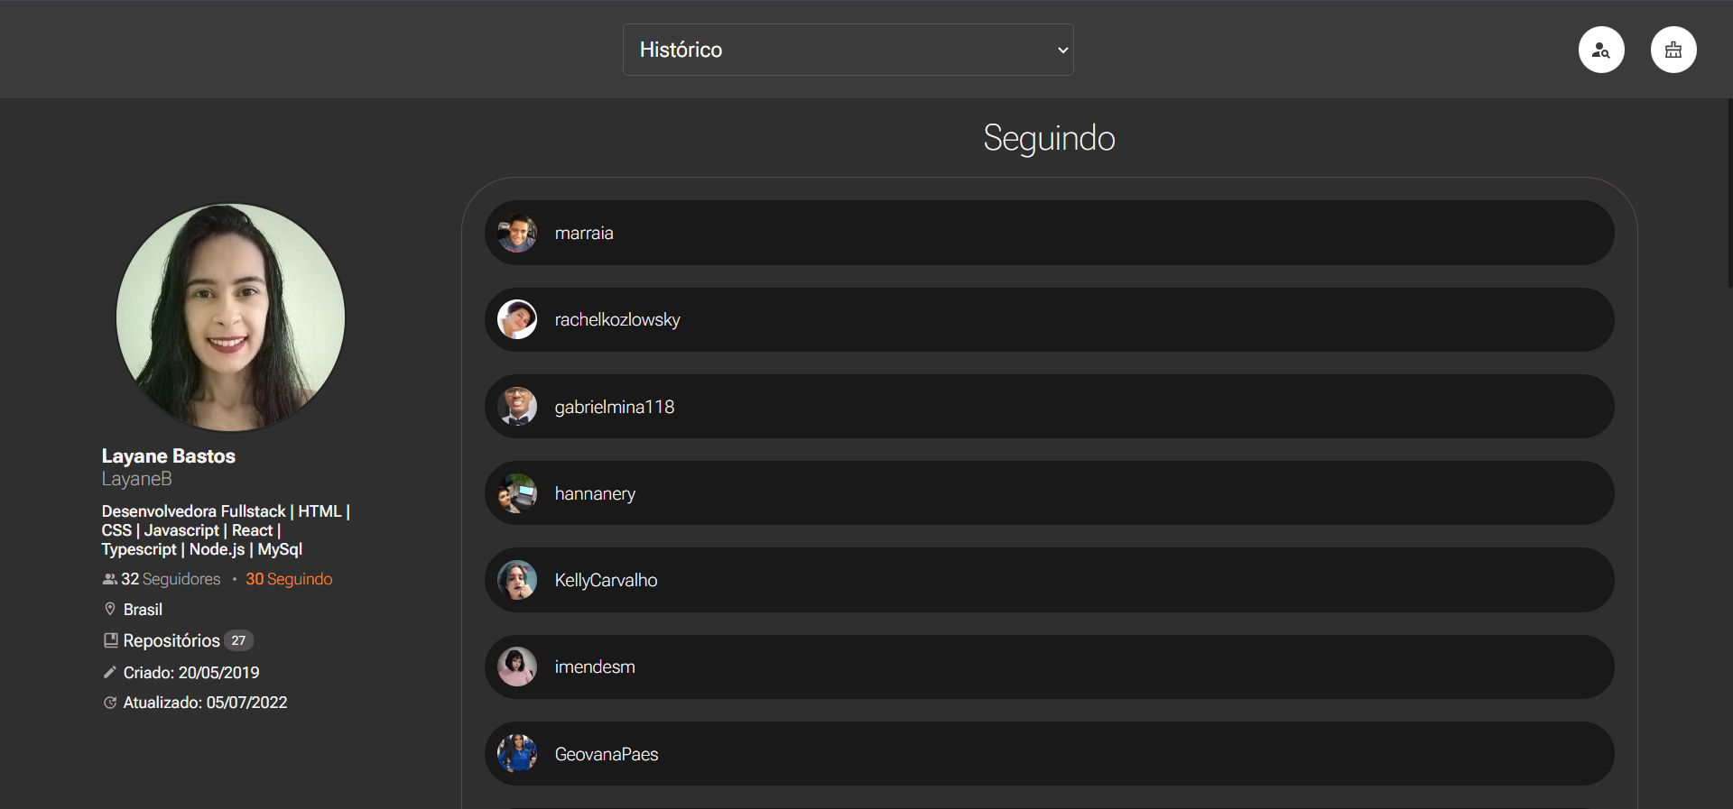
Task: Open the 32 Seguidores link
Action: pyautogui.click(x=171, y=579)
